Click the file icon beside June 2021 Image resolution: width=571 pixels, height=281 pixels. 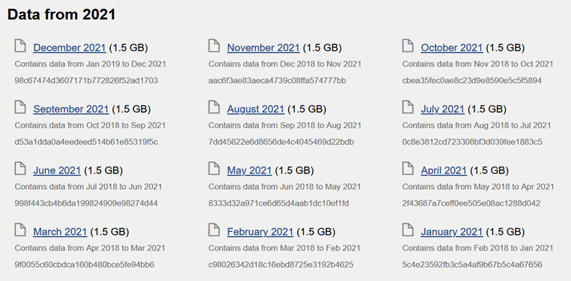(20, 169)
